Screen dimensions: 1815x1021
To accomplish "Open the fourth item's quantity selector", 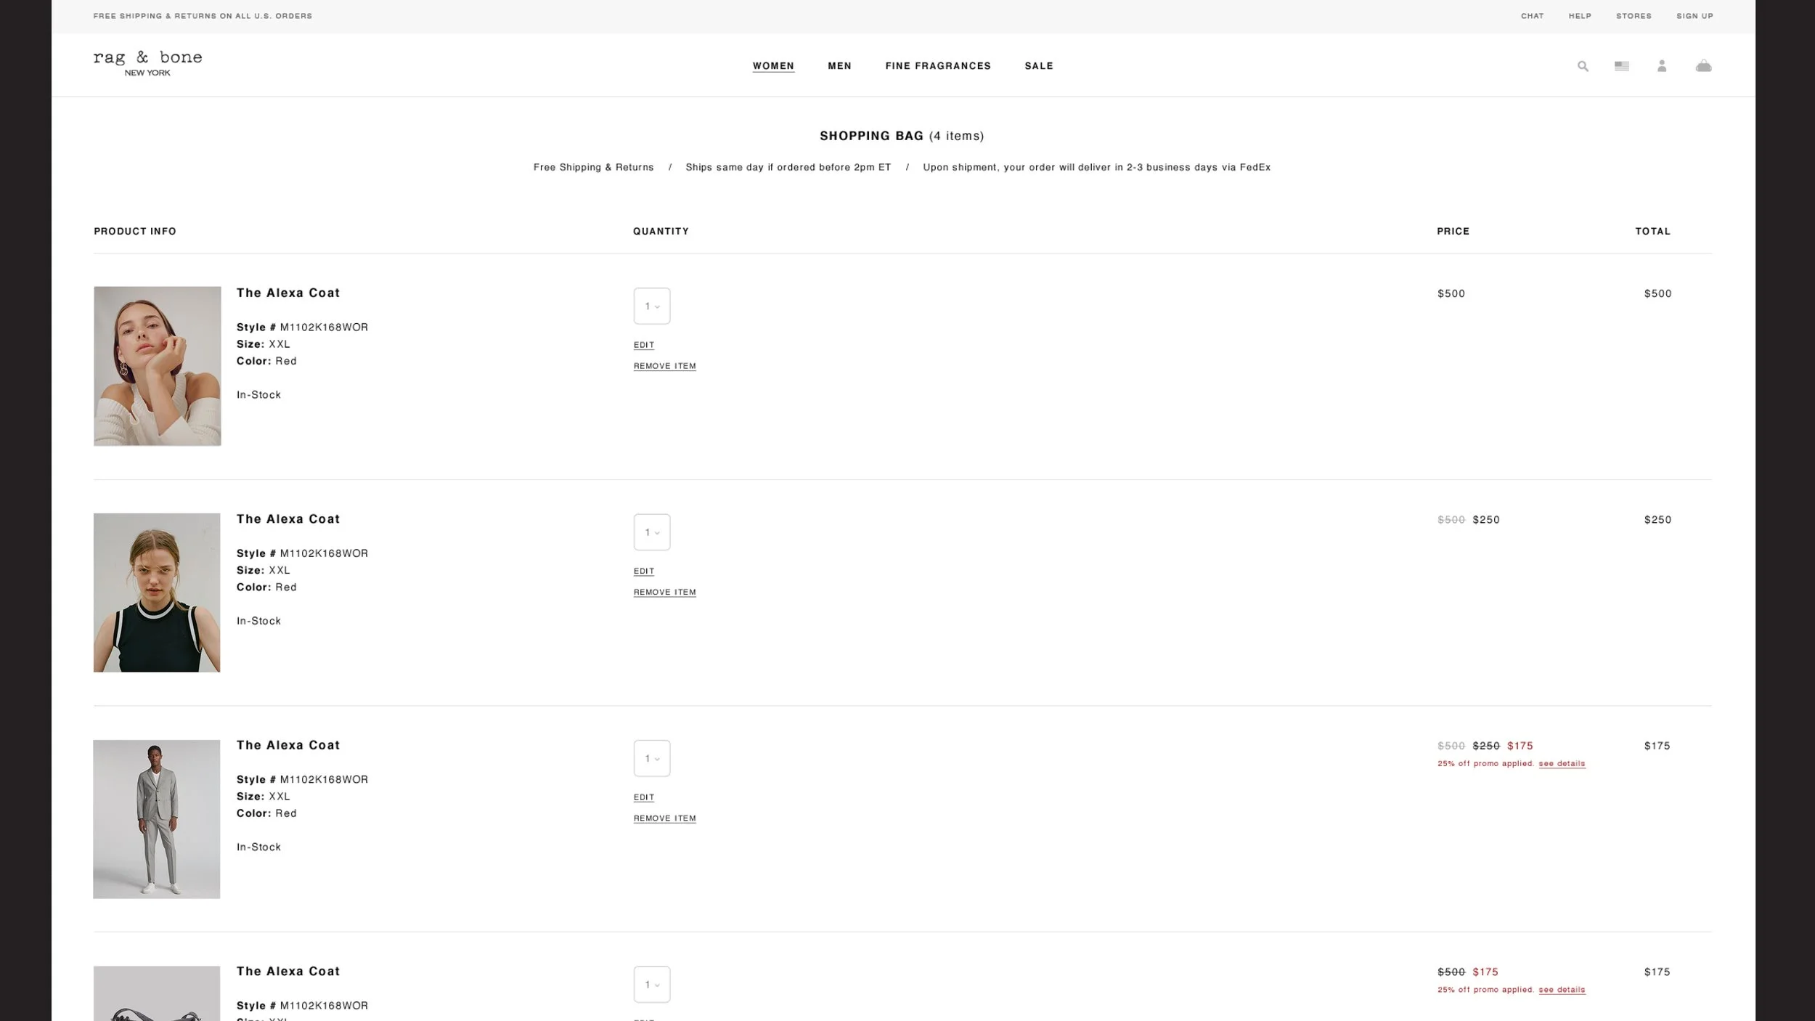I will point(651,984).
